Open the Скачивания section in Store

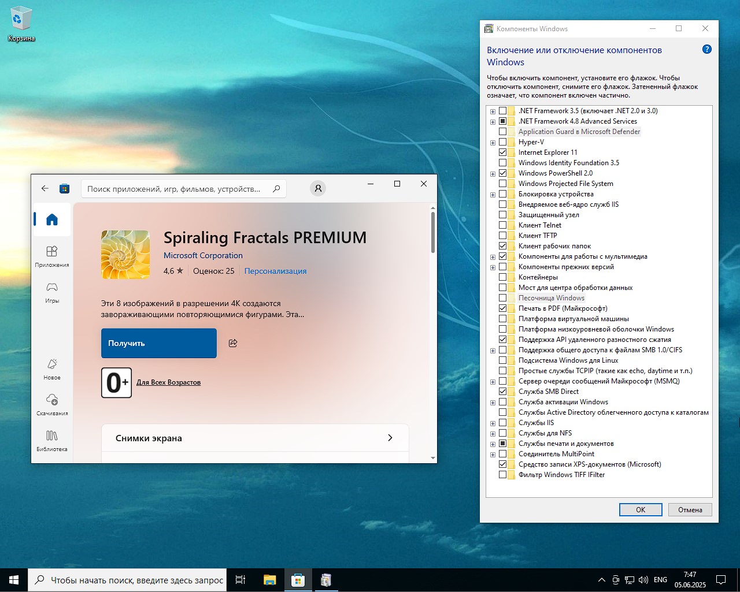tap(52, 405)
